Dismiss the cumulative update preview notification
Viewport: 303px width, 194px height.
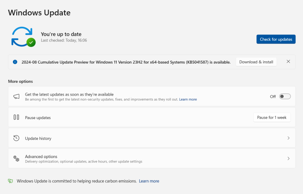288,62
